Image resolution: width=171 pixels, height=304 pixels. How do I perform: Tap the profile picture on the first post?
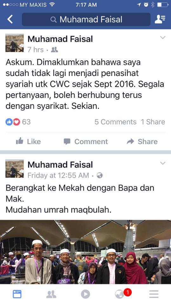click(x=15, y=43)
